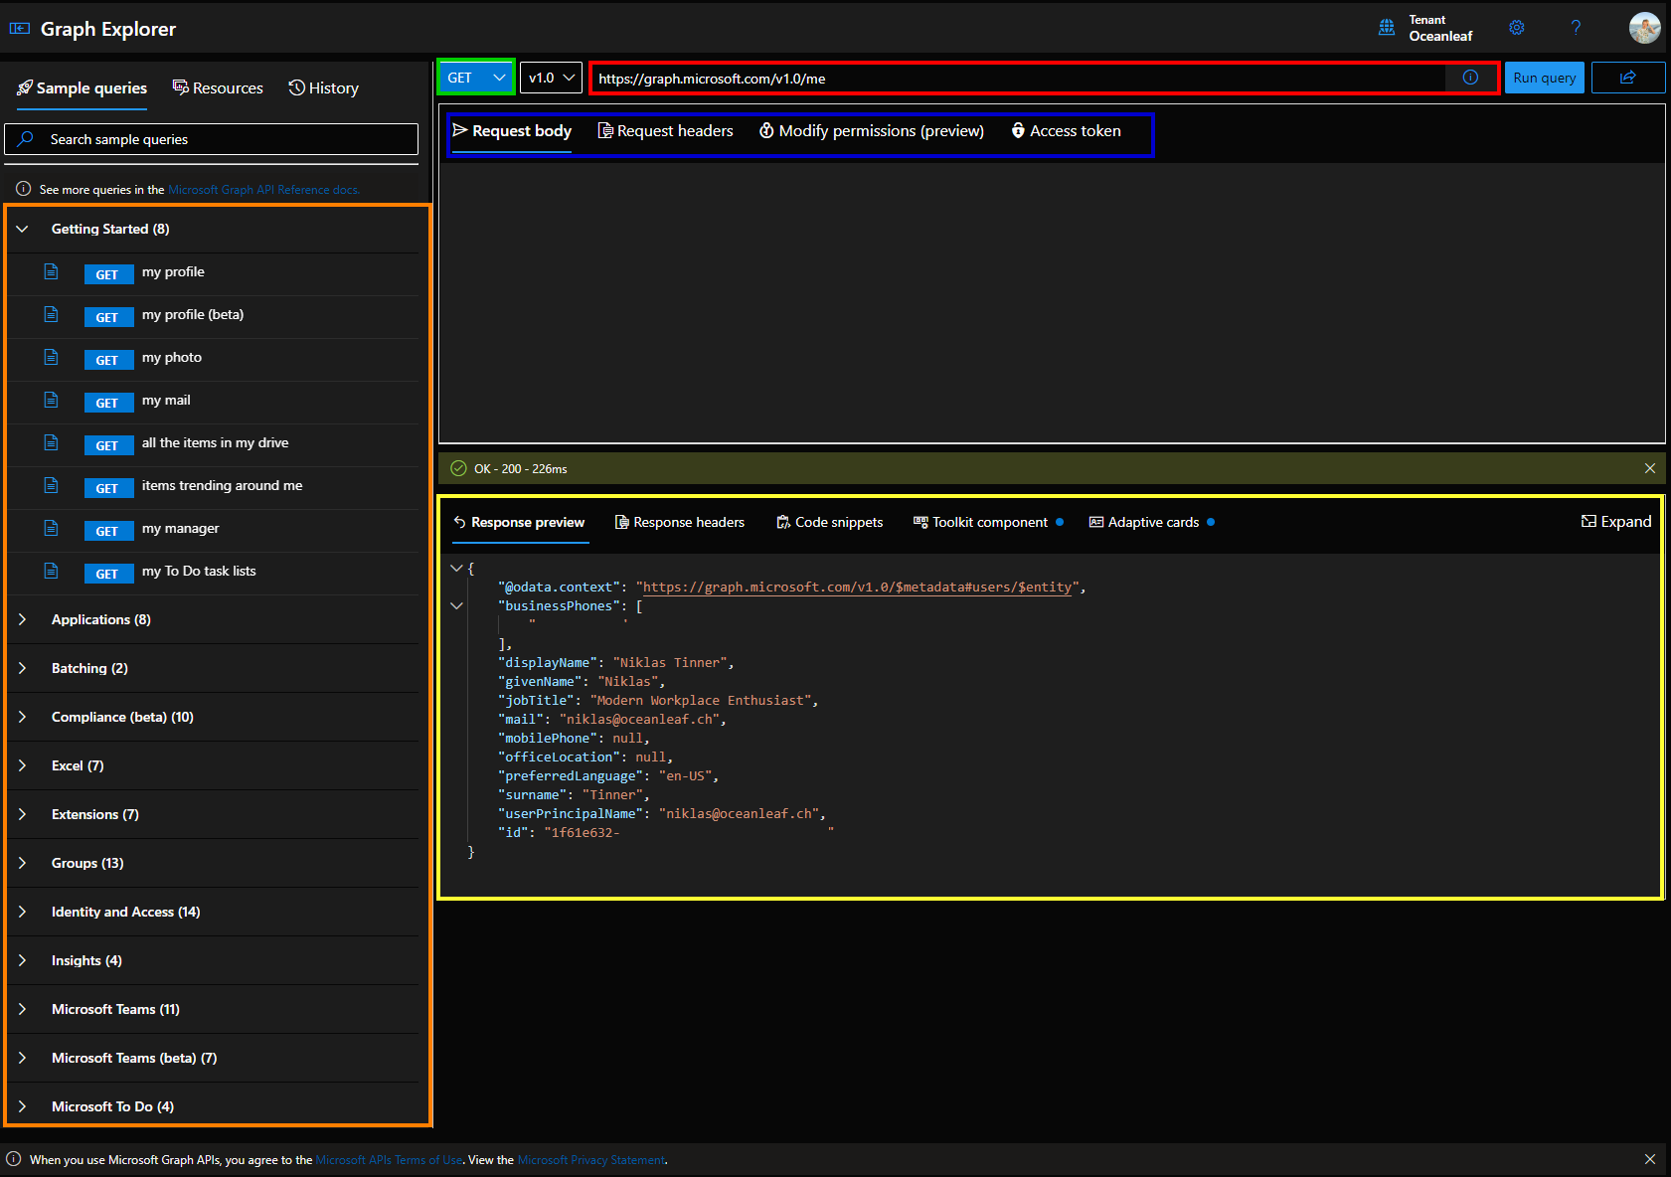This screenshot has width=1671, height=1177.
Task: Select the Toolkit component tab
Action: point(988,522)
